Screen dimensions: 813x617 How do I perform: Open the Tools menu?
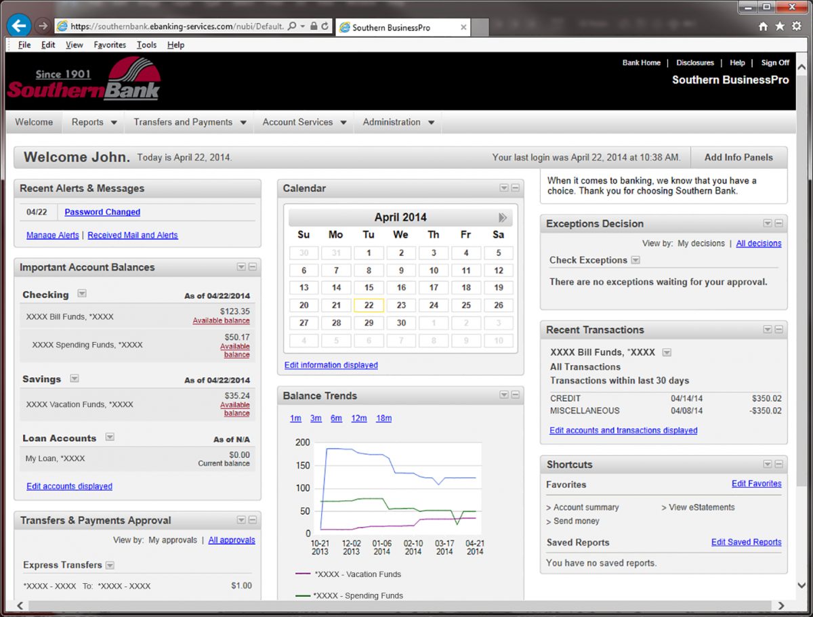click(x=146, y=45)
